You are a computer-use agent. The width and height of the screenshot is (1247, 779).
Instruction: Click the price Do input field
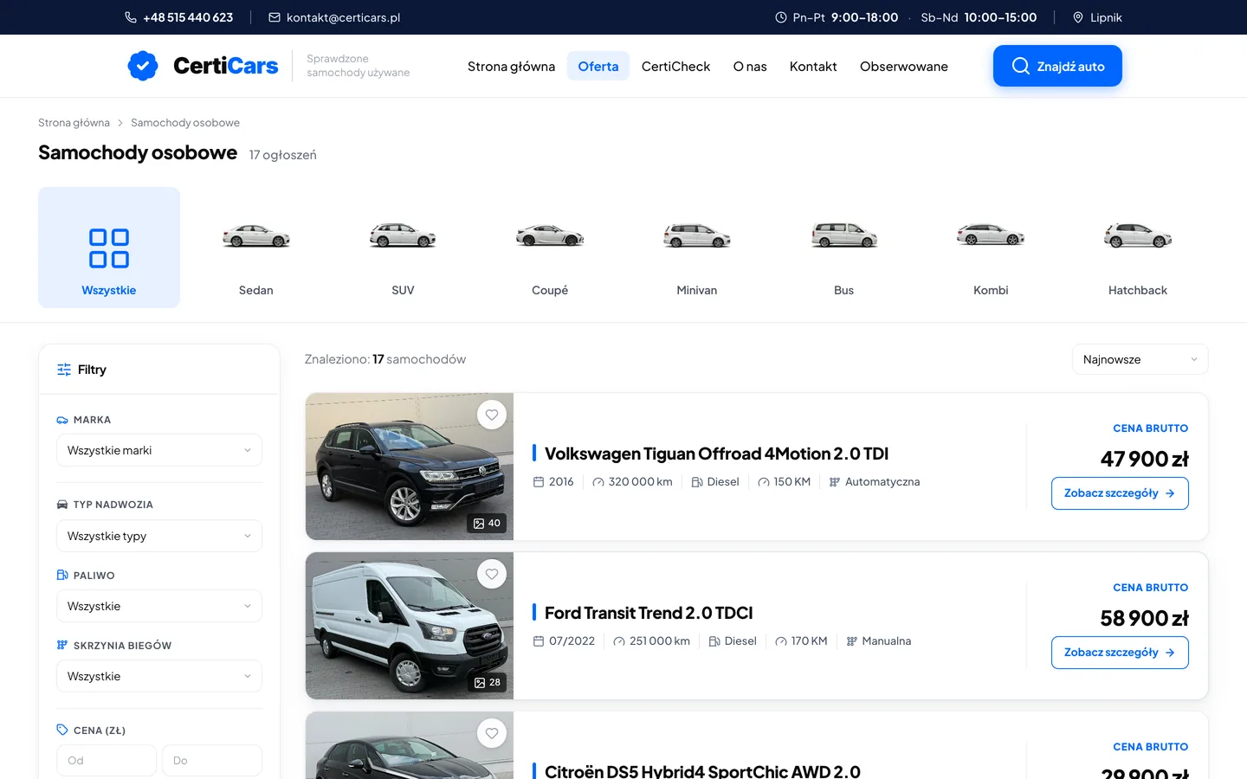tap(212, 761)
